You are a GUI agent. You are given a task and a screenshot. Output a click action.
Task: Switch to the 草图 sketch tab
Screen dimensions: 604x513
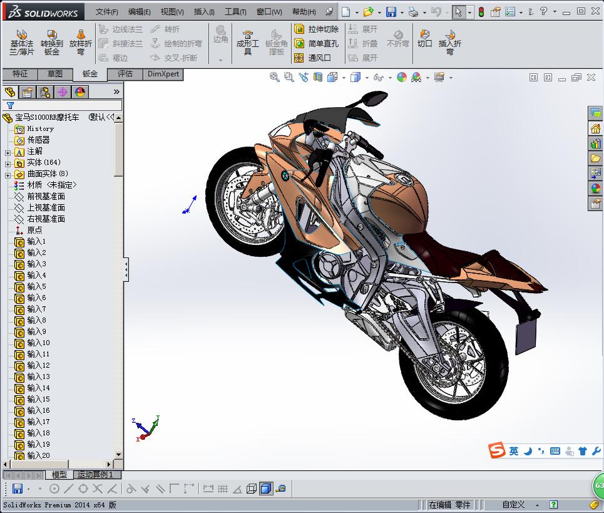(55, 74)
